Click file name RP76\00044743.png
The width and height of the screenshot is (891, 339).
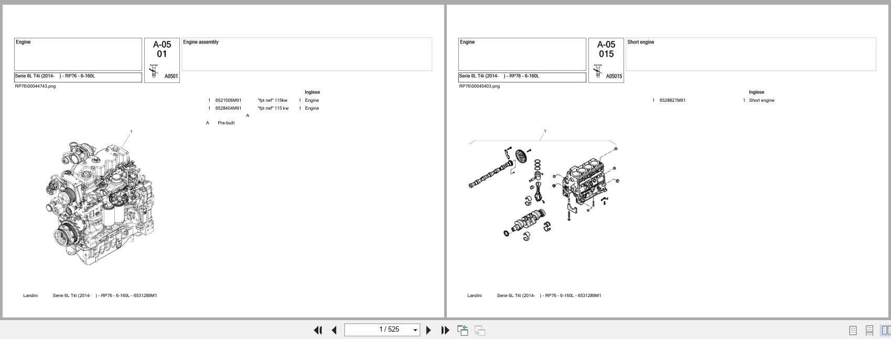click(x=35, y=86)
